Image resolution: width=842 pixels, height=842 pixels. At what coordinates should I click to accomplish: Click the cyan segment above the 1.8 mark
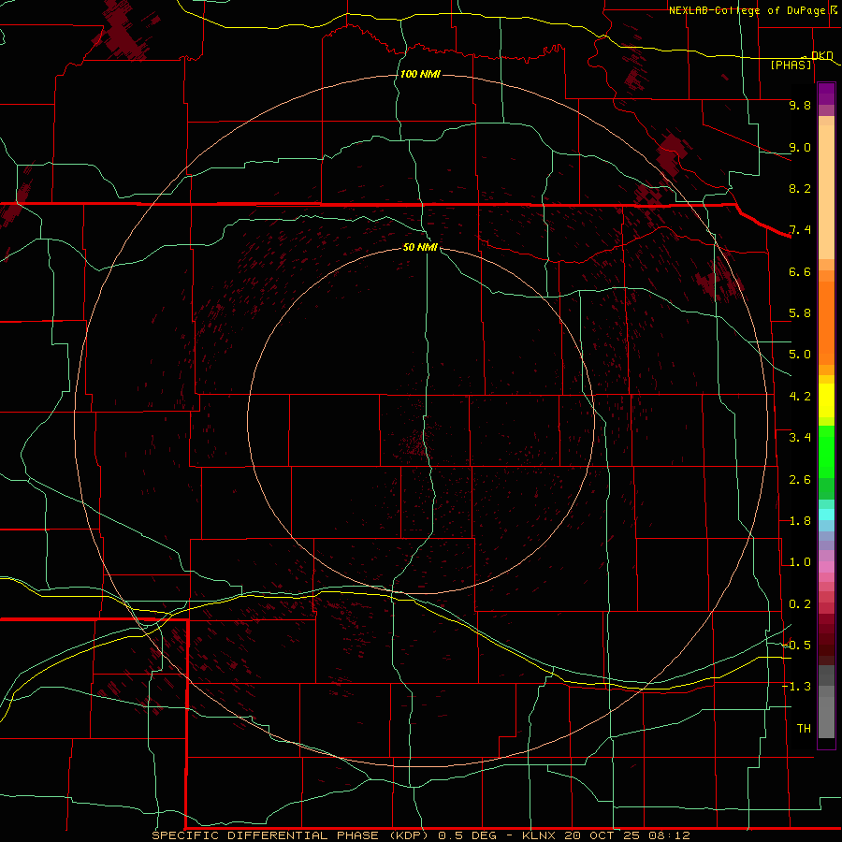click(826, 515)
